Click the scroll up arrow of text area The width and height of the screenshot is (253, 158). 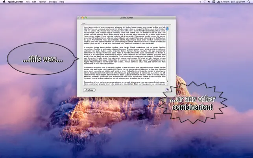[x=167, y=82]
